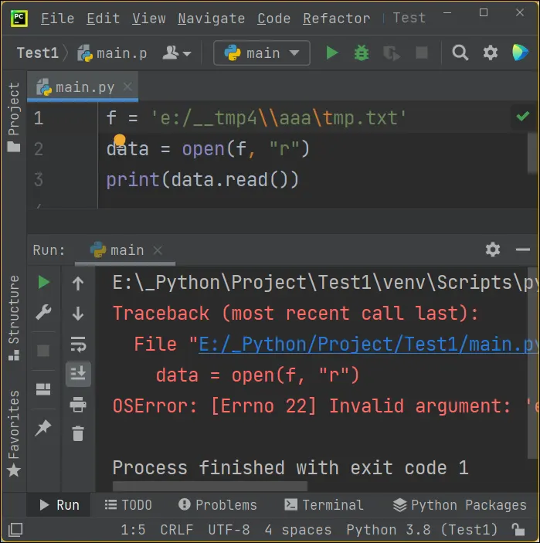Click the OSError Errno 22 message line
Screen dimensions: 540x543
point(325,406)
